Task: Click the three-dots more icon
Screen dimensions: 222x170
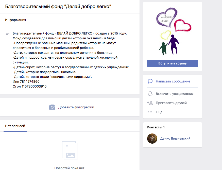Action: pyautogui.click(x=150, y=112)
